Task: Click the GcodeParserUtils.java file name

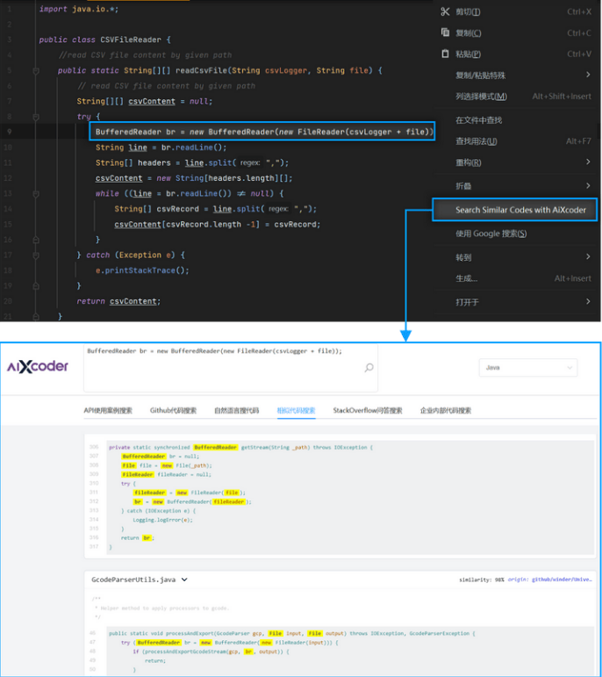Action: 133,580
